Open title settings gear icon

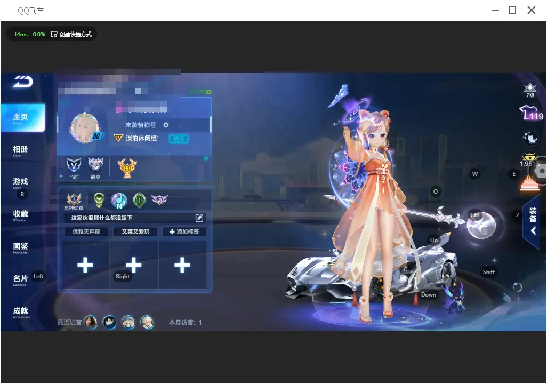pyautogui.click(x=166, y=125)
